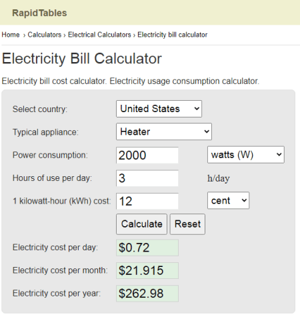
Task: Select the Electricity cost per year result
Action: pos(147,294)
